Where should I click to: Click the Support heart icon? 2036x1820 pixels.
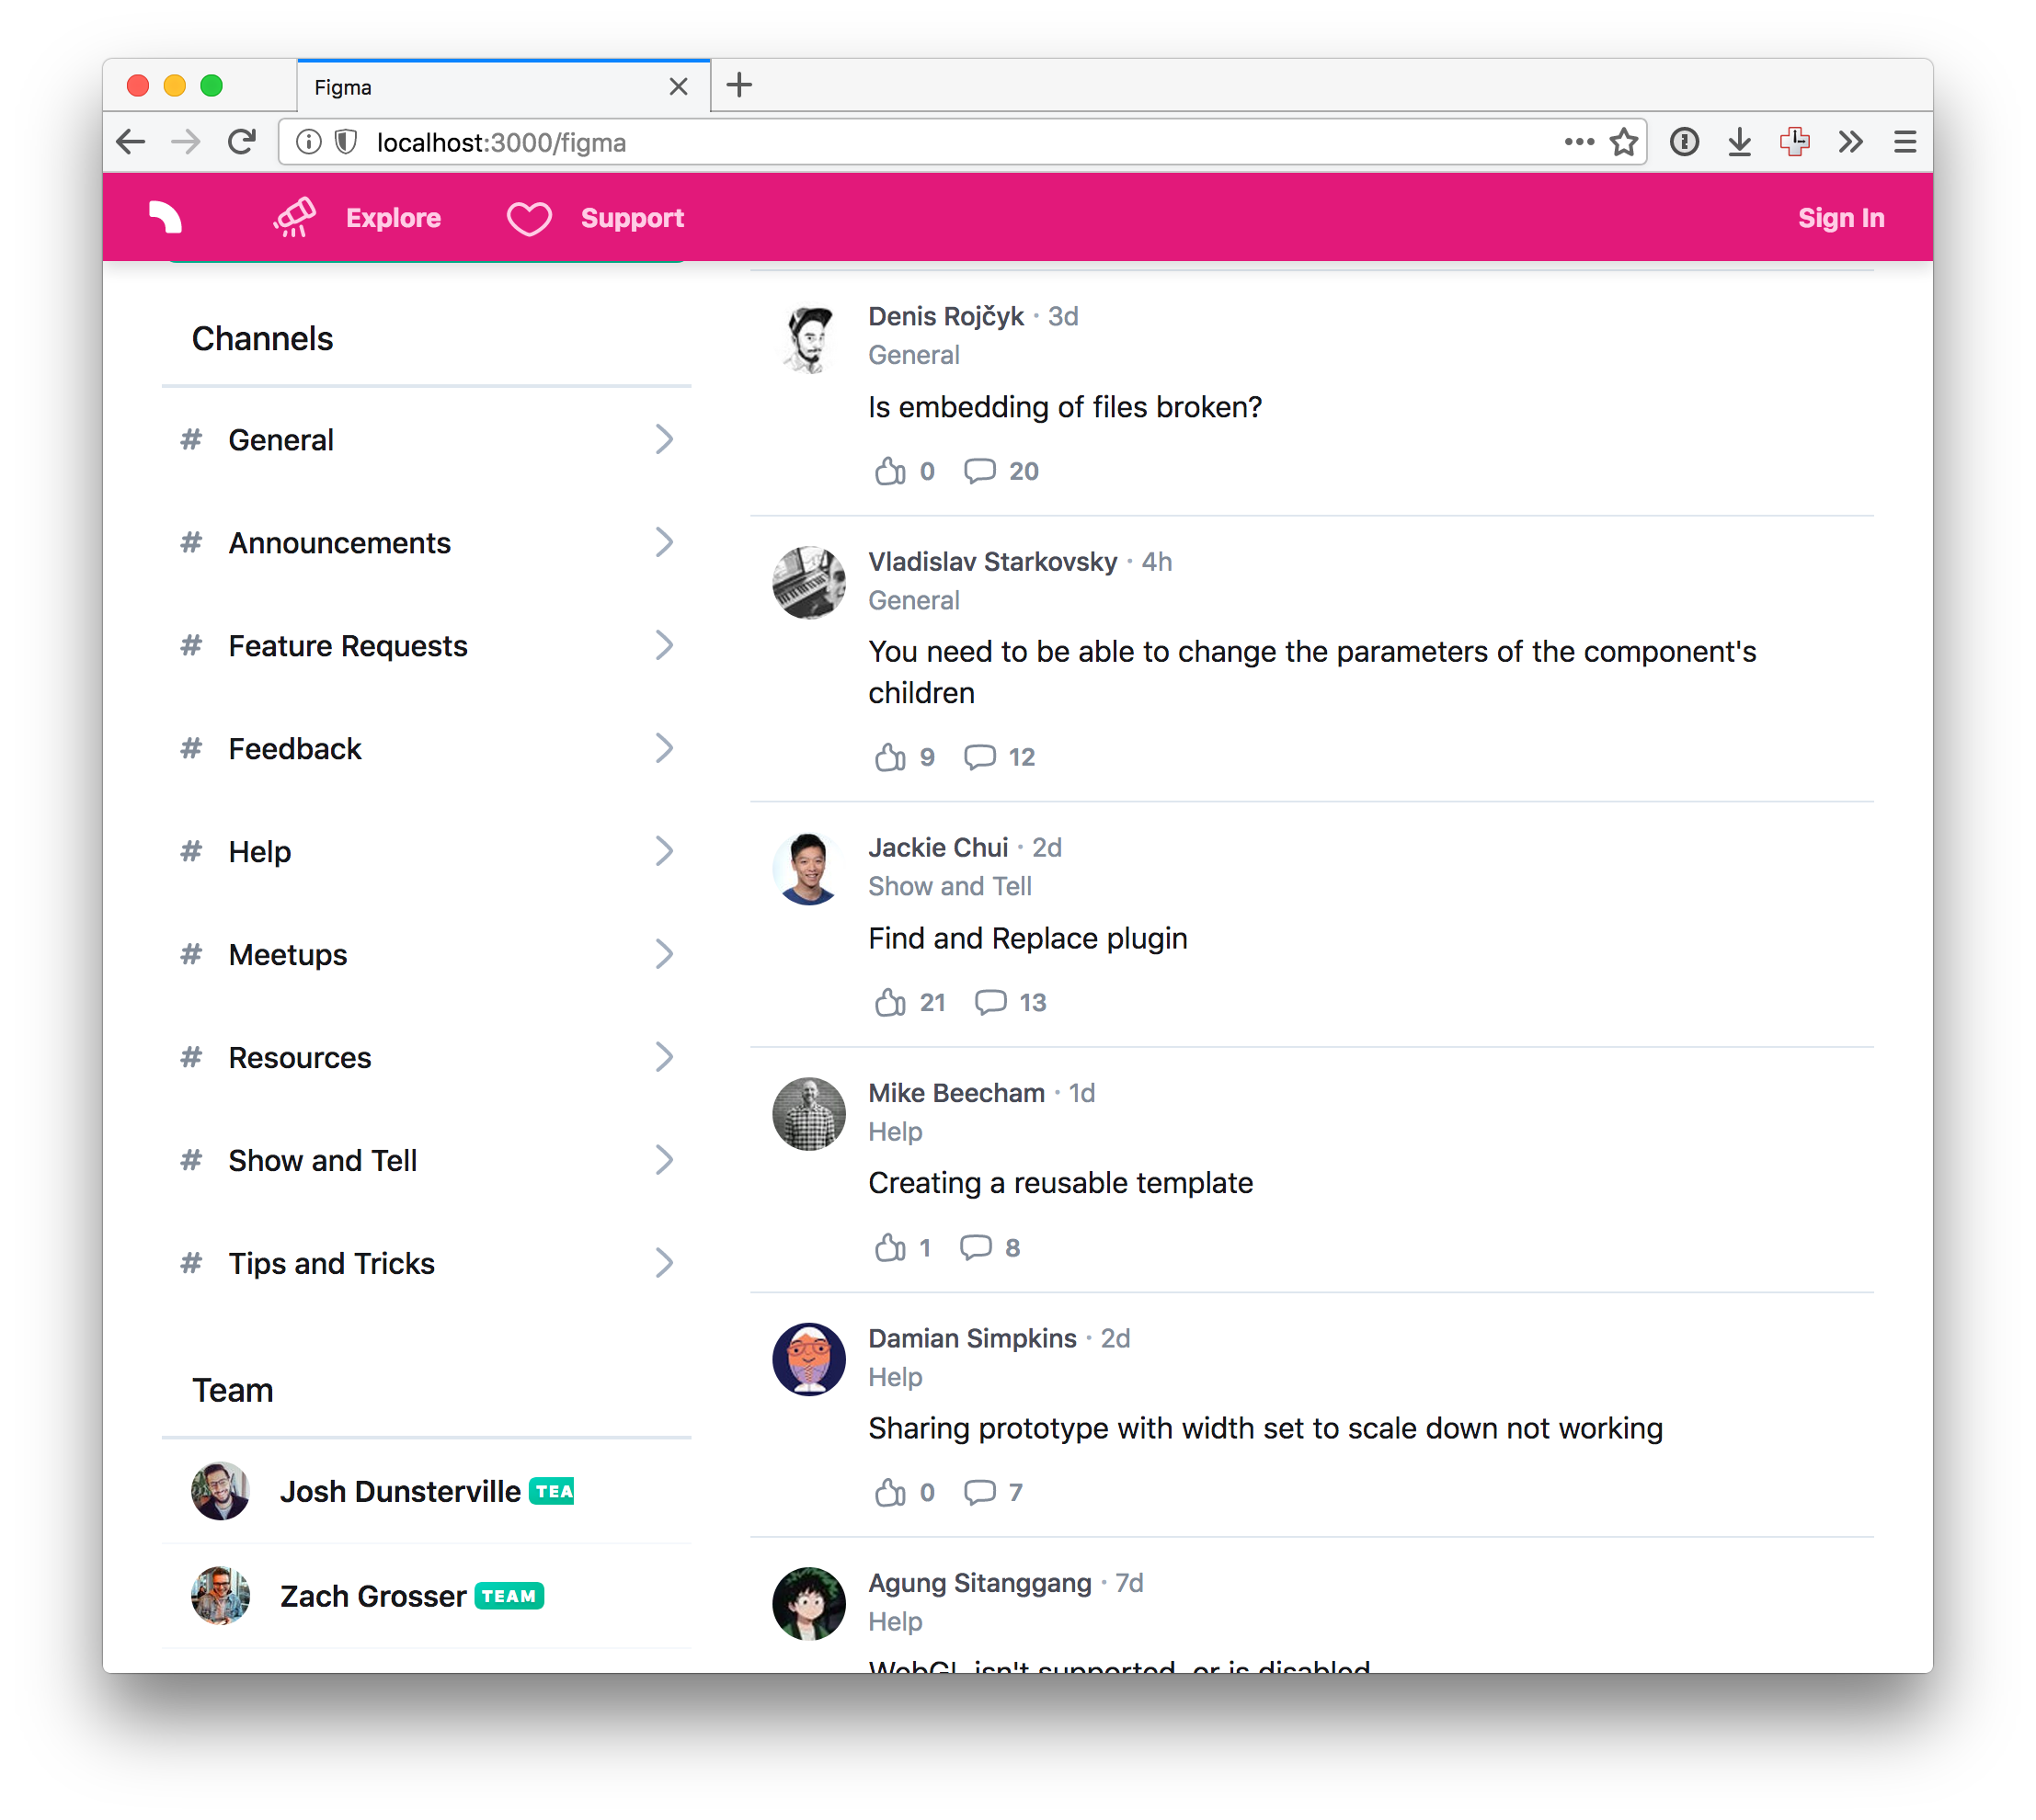(528, 218)
